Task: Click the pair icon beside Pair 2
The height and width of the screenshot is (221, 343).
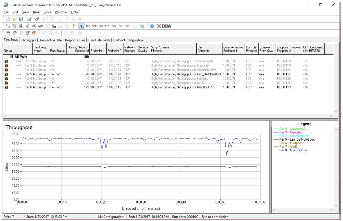Action: point(6,61)
